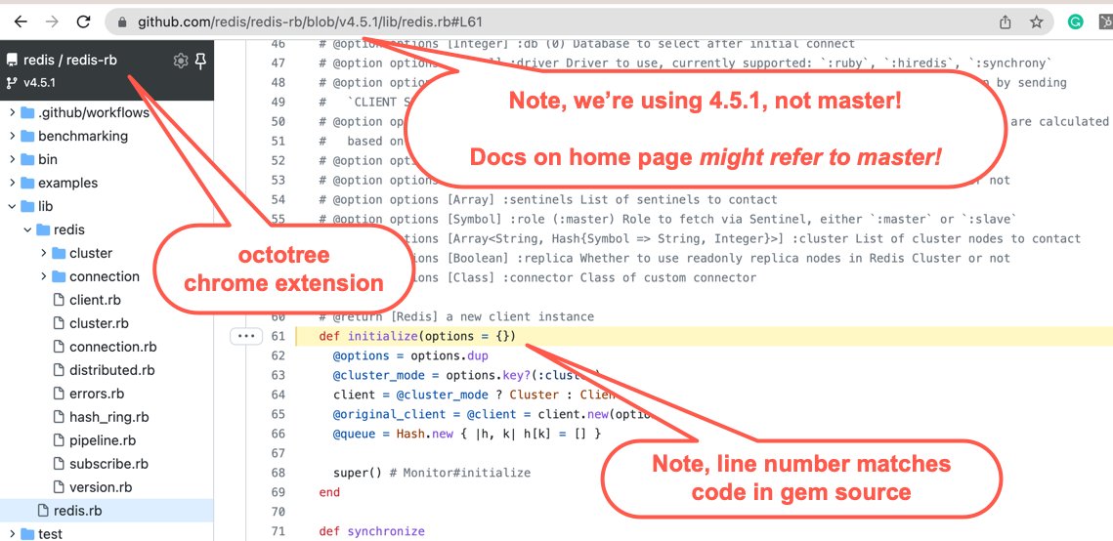Click the '# @return [Redis]' comment line

point(456,316)
